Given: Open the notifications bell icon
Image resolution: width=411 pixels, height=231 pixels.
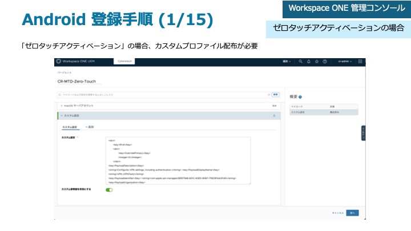Looking at the screenshot, I should click(x=309, y=61).
